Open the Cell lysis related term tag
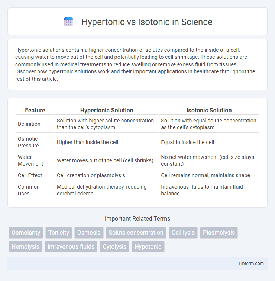The image size is (275, 281). 183,233
